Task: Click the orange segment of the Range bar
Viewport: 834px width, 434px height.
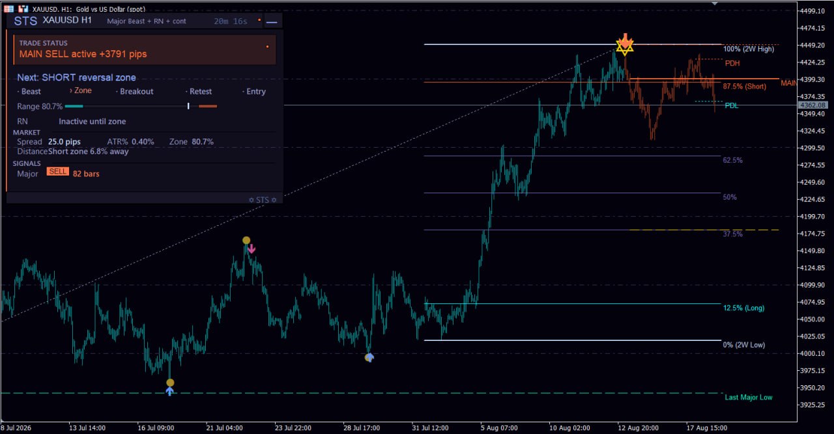Action: tap(208, 106)
